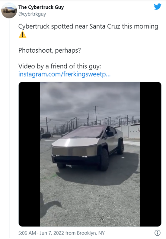Open the tweet info icon
Screen dimensions: 166x239
click(x=158, y=233)
